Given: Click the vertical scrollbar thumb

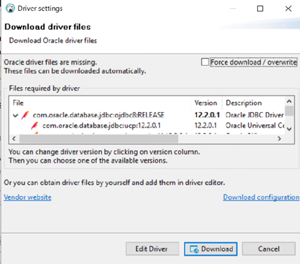Looking at the screenshot, I should (289, 111).
